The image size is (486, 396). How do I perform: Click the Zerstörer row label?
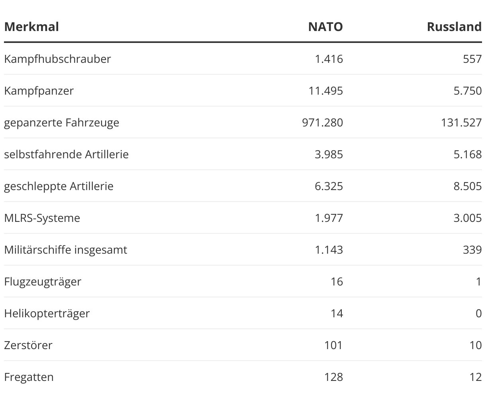pyautogui.click(x=28, y=345)
